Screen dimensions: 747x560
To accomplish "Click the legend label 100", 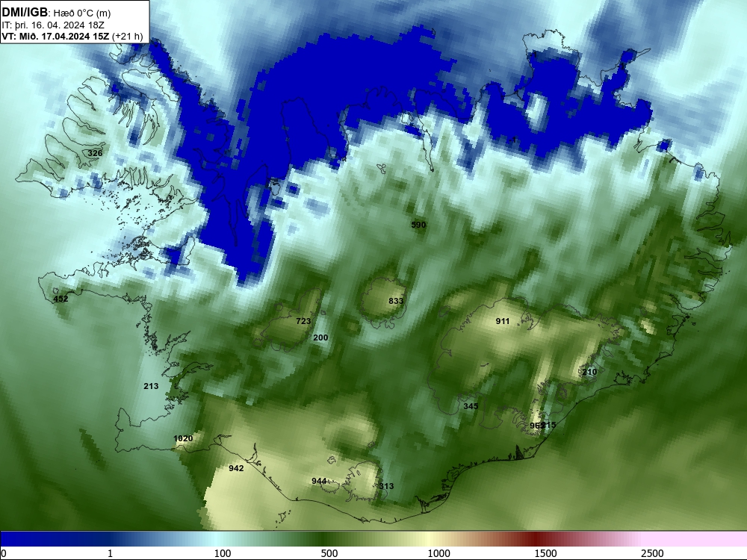I will tap(223, 553).
